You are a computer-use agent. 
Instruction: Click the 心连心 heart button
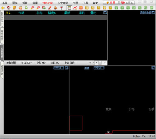(x=127, y=3)
